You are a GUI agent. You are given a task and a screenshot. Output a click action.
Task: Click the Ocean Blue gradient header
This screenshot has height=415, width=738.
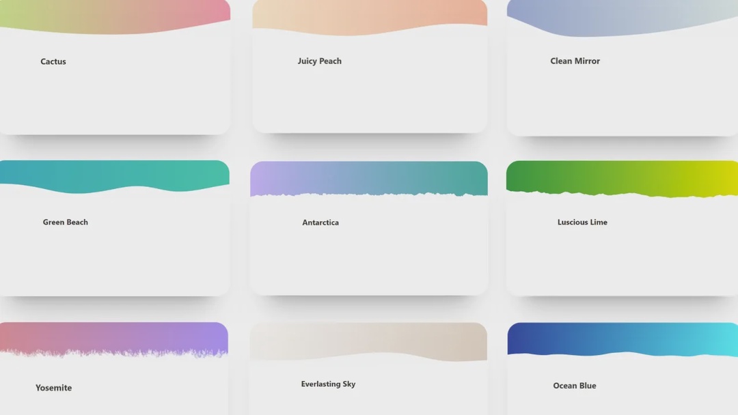(x=620, y=338)
